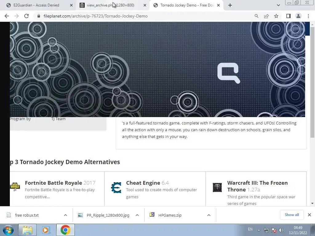315x236 pixels.
Task: Close the view_archive.php tab
Action: coord(145,5)
